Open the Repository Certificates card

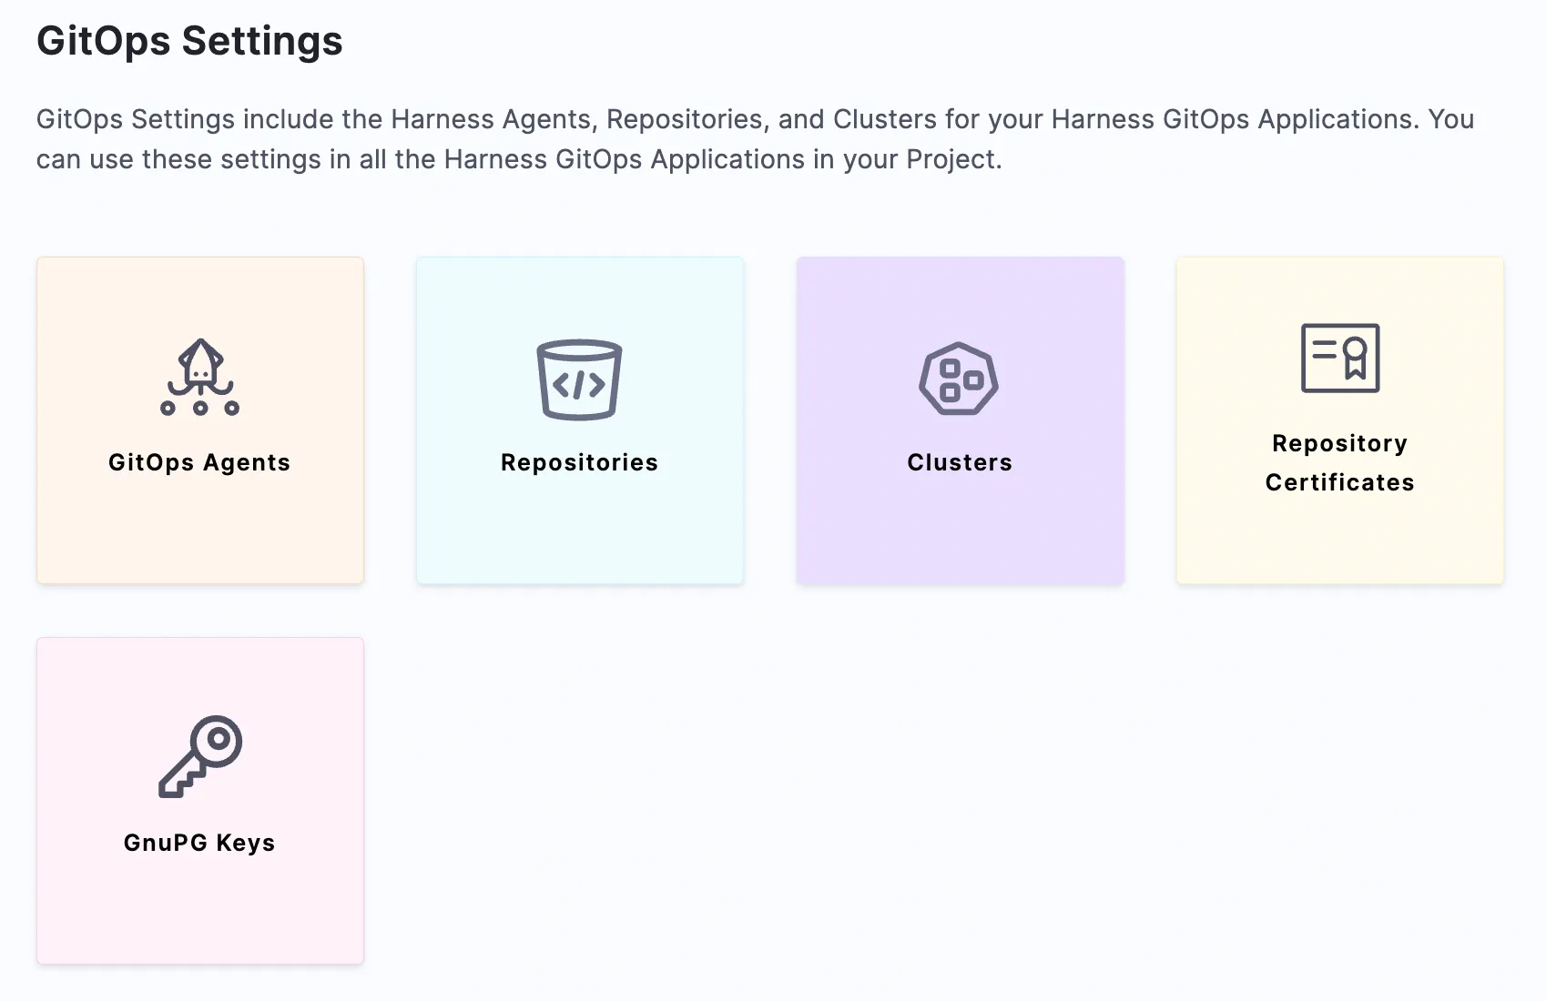pos(1339,420)
